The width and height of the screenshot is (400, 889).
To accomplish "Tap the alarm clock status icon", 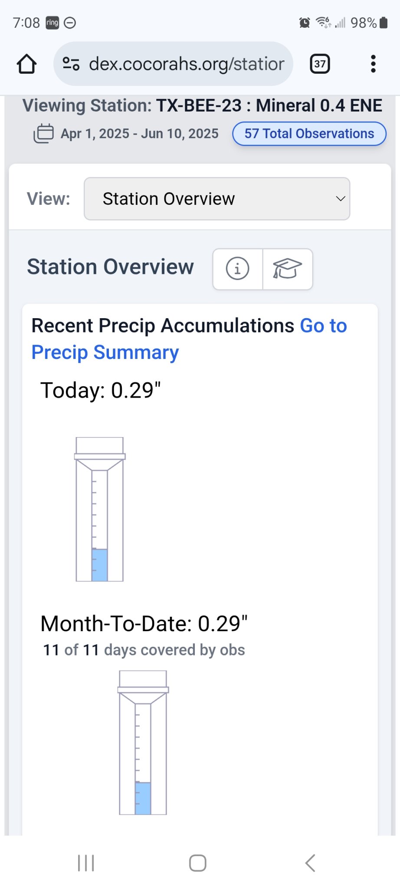I will coord(305,23).
